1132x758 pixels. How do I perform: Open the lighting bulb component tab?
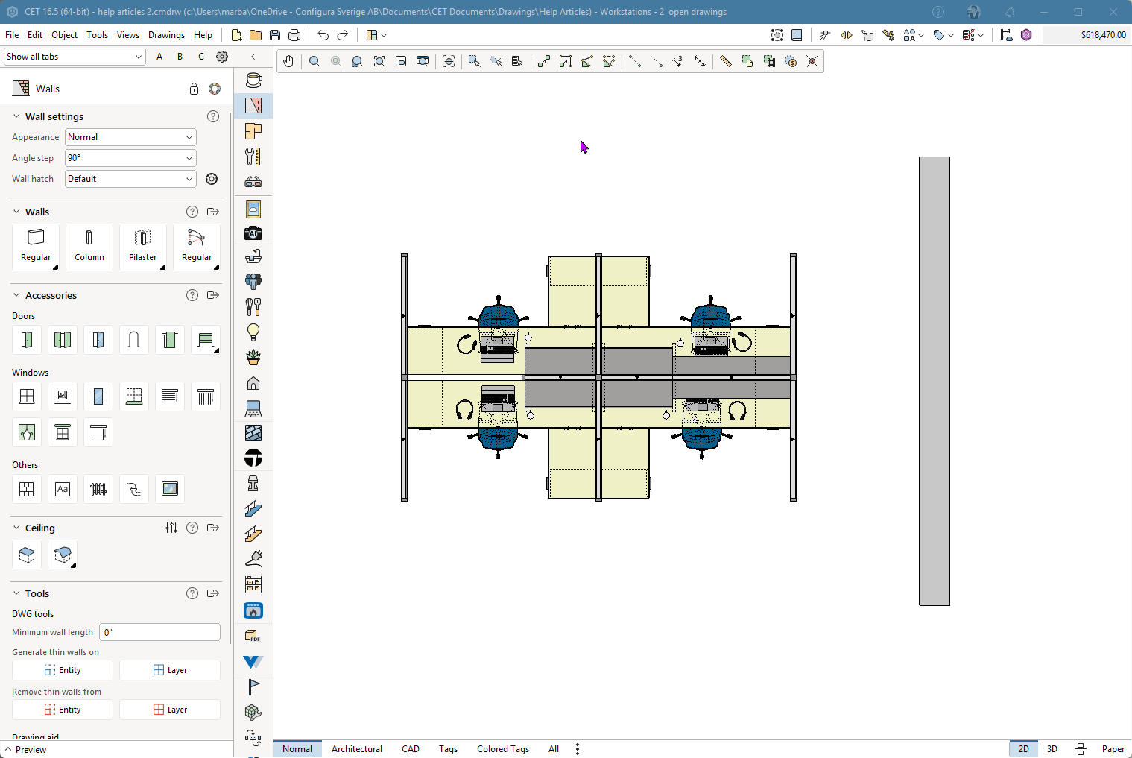coord(253,332)
